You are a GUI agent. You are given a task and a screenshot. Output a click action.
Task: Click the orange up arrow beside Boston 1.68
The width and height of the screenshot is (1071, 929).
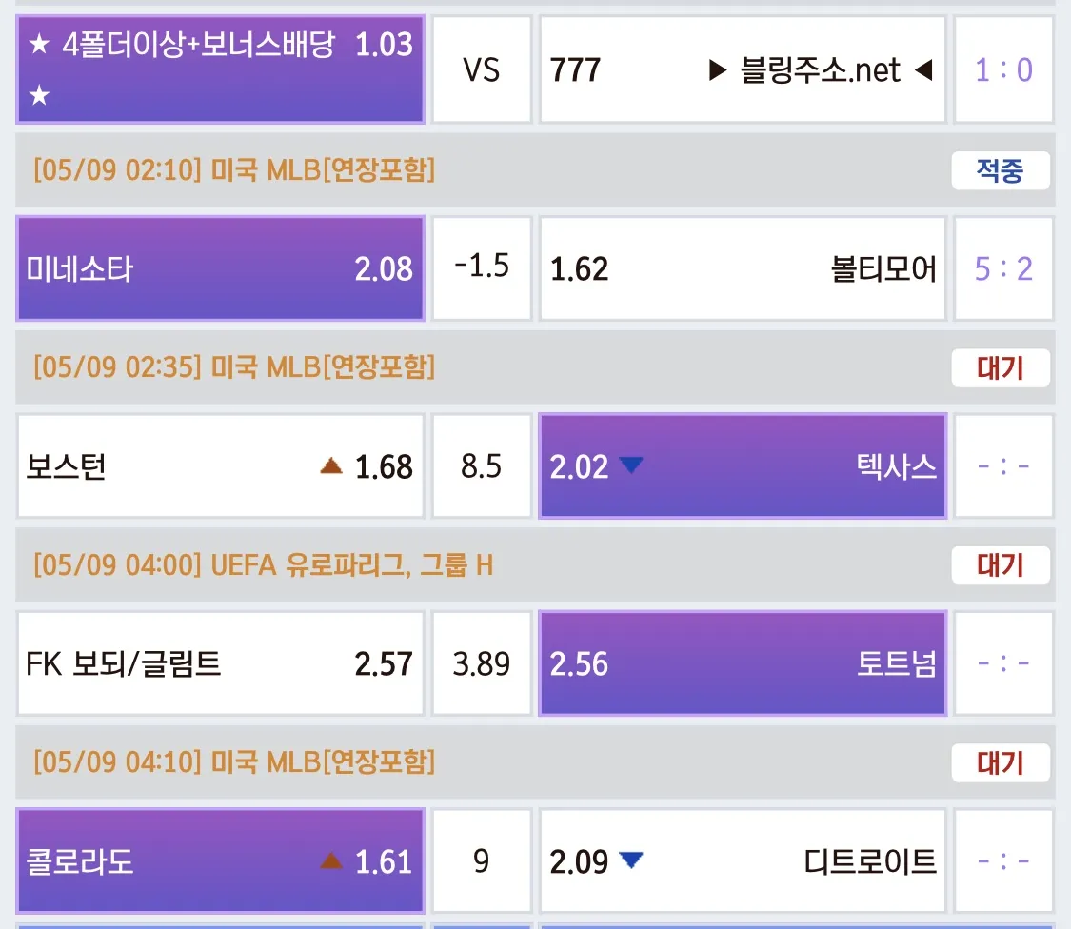coord(331,465)
